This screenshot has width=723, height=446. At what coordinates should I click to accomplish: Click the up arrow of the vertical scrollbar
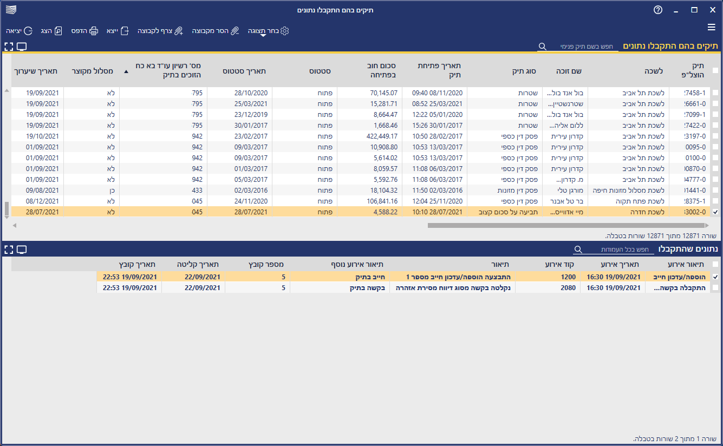coord(6,90)
